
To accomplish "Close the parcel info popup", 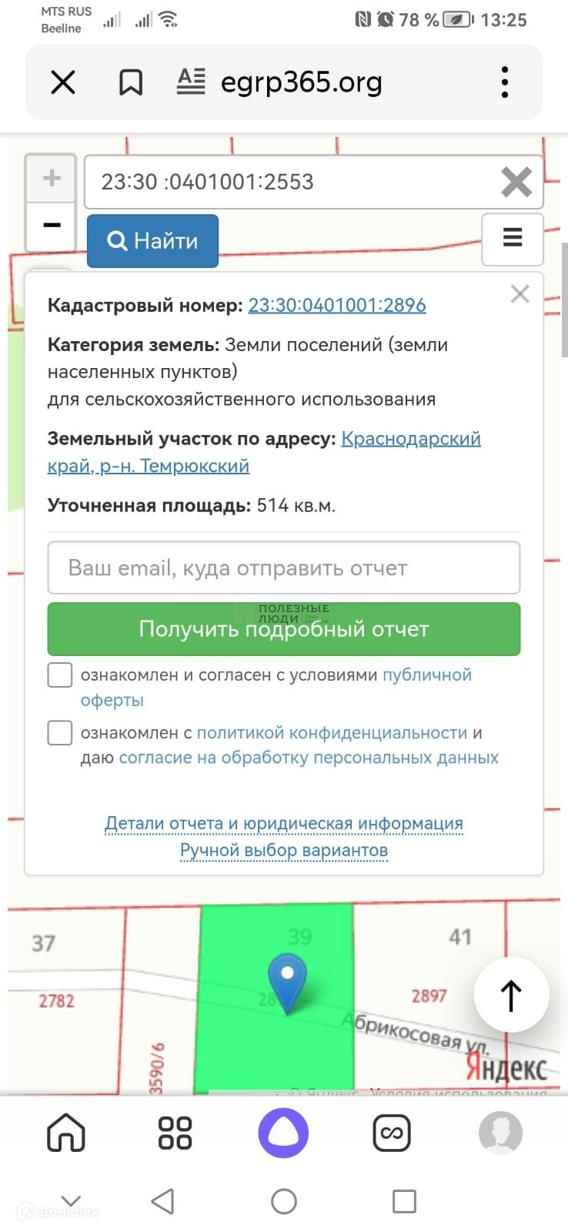I will (x=520, y=293).
